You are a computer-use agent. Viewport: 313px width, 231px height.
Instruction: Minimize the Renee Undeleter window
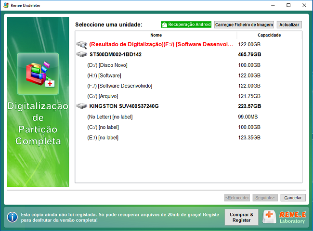pyautogui.click(x=273, y=5)
